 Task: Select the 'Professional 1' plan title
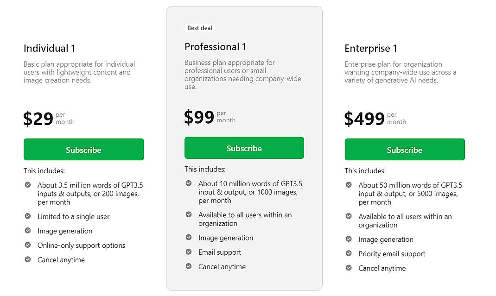[215, 47]
